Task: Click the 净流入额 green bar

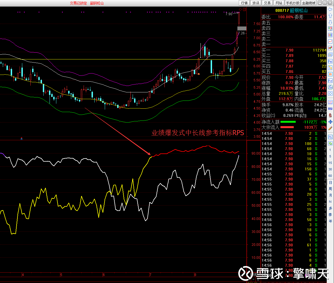Action: 288,122
